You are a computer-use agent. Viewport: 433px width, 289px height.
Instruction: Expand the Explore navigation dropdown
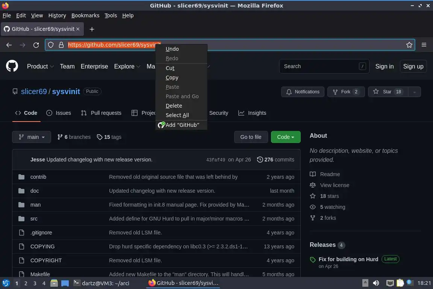pos(127,66)
